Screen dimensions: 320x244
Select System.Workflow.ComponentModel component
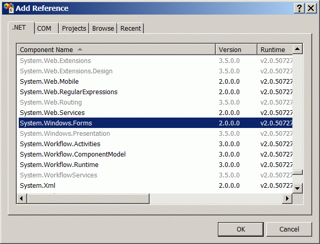coord(155,154)
